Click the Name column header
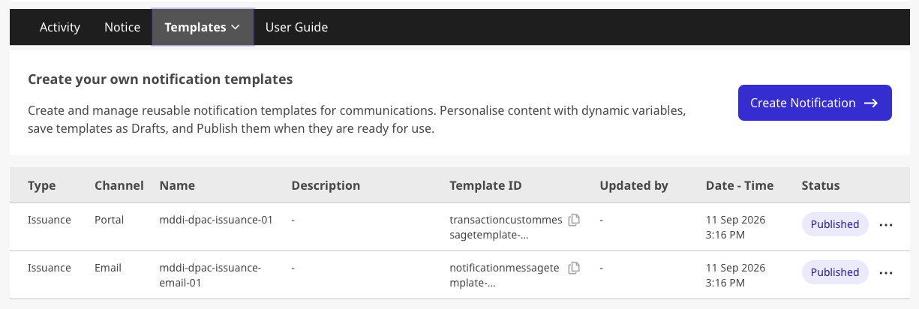The height and width of the screenshot is (309, 919). (x=177, y=185)
